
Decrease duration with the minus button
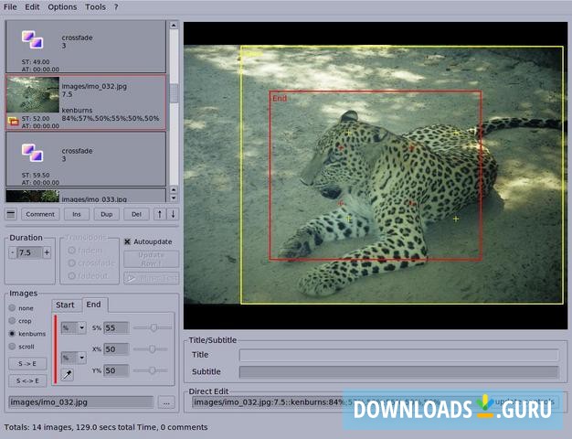coord(13,252)
